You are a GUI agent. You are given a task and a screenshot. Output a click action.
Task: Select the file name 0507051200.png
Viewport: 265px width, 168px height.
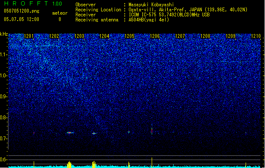(21, 11)
